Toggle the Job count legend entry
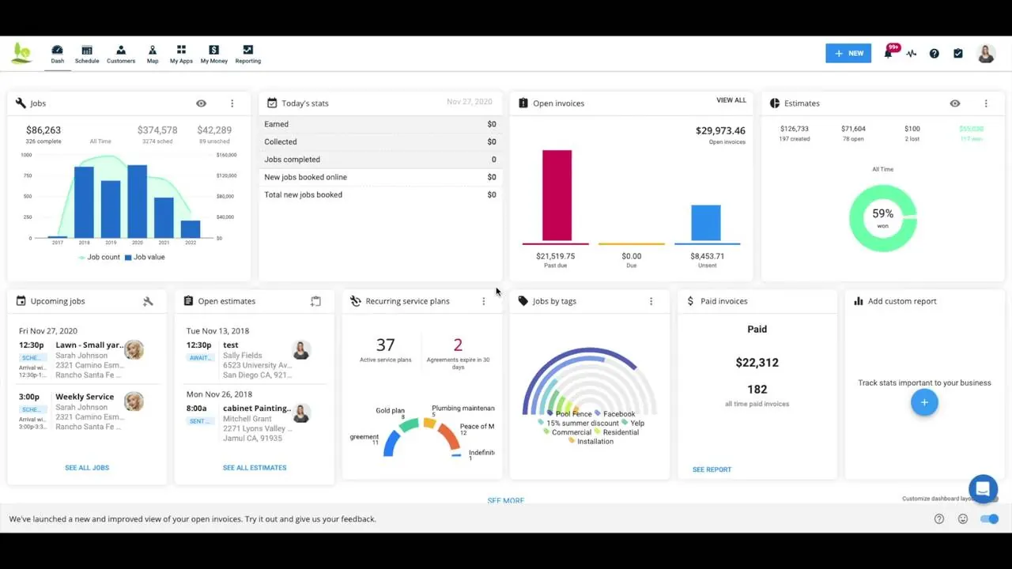Viewport: 1012px width, 569px height. [x=99, y=257]
